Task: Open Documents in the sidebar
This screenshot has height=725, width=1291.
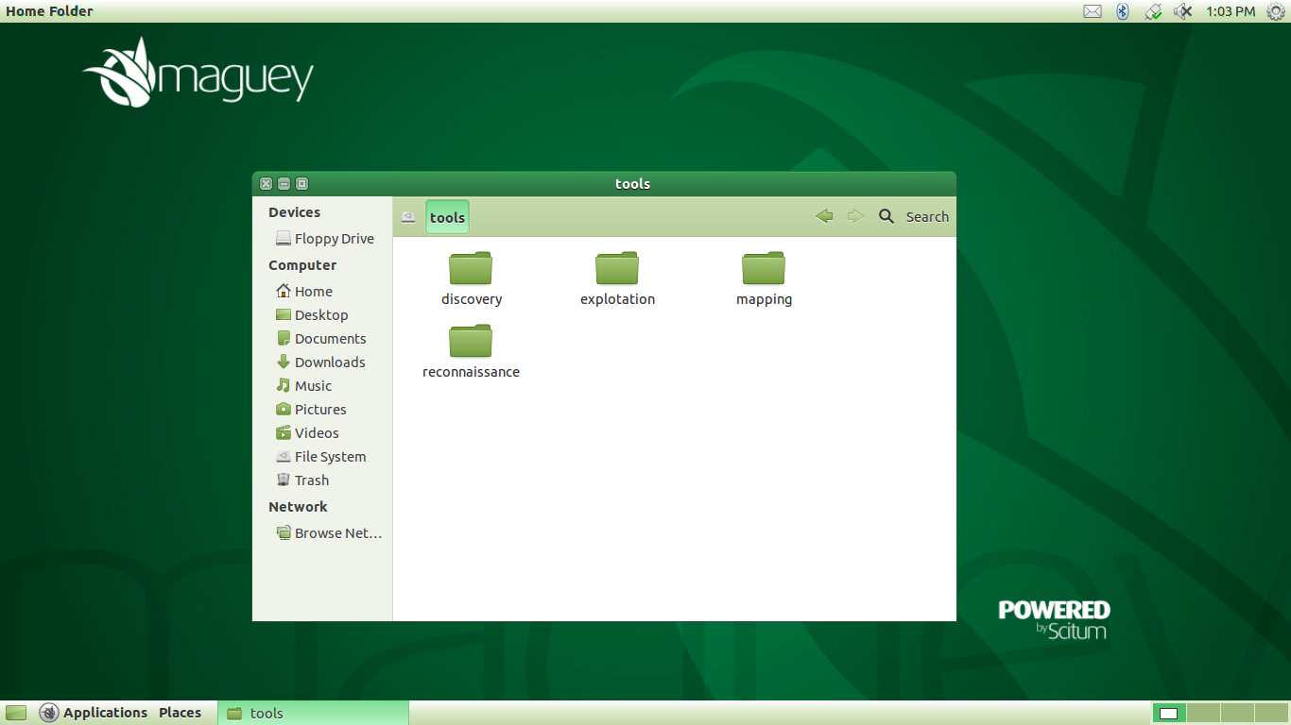Action: pos(322,339)
